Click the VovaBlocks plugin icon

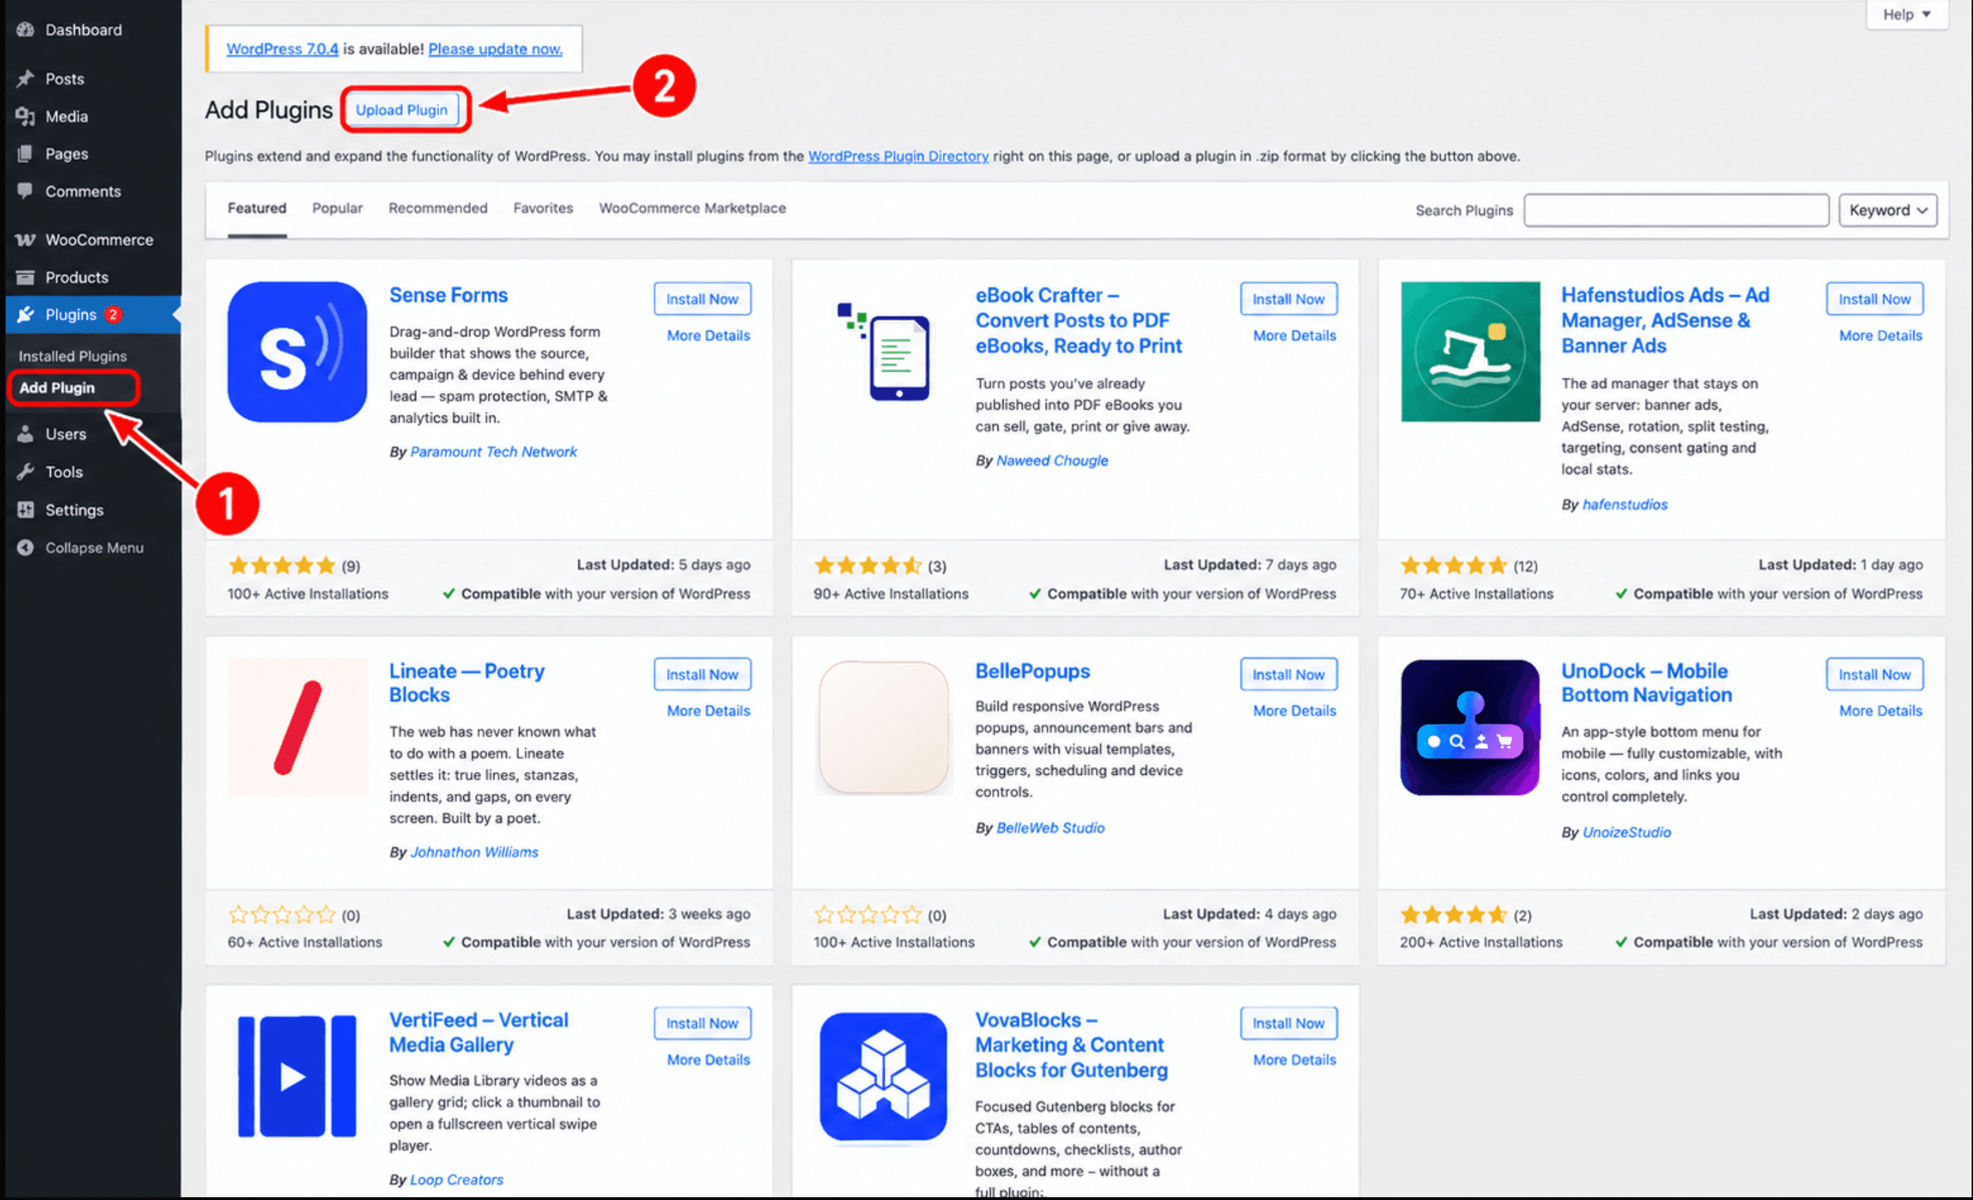point(884,1076)
